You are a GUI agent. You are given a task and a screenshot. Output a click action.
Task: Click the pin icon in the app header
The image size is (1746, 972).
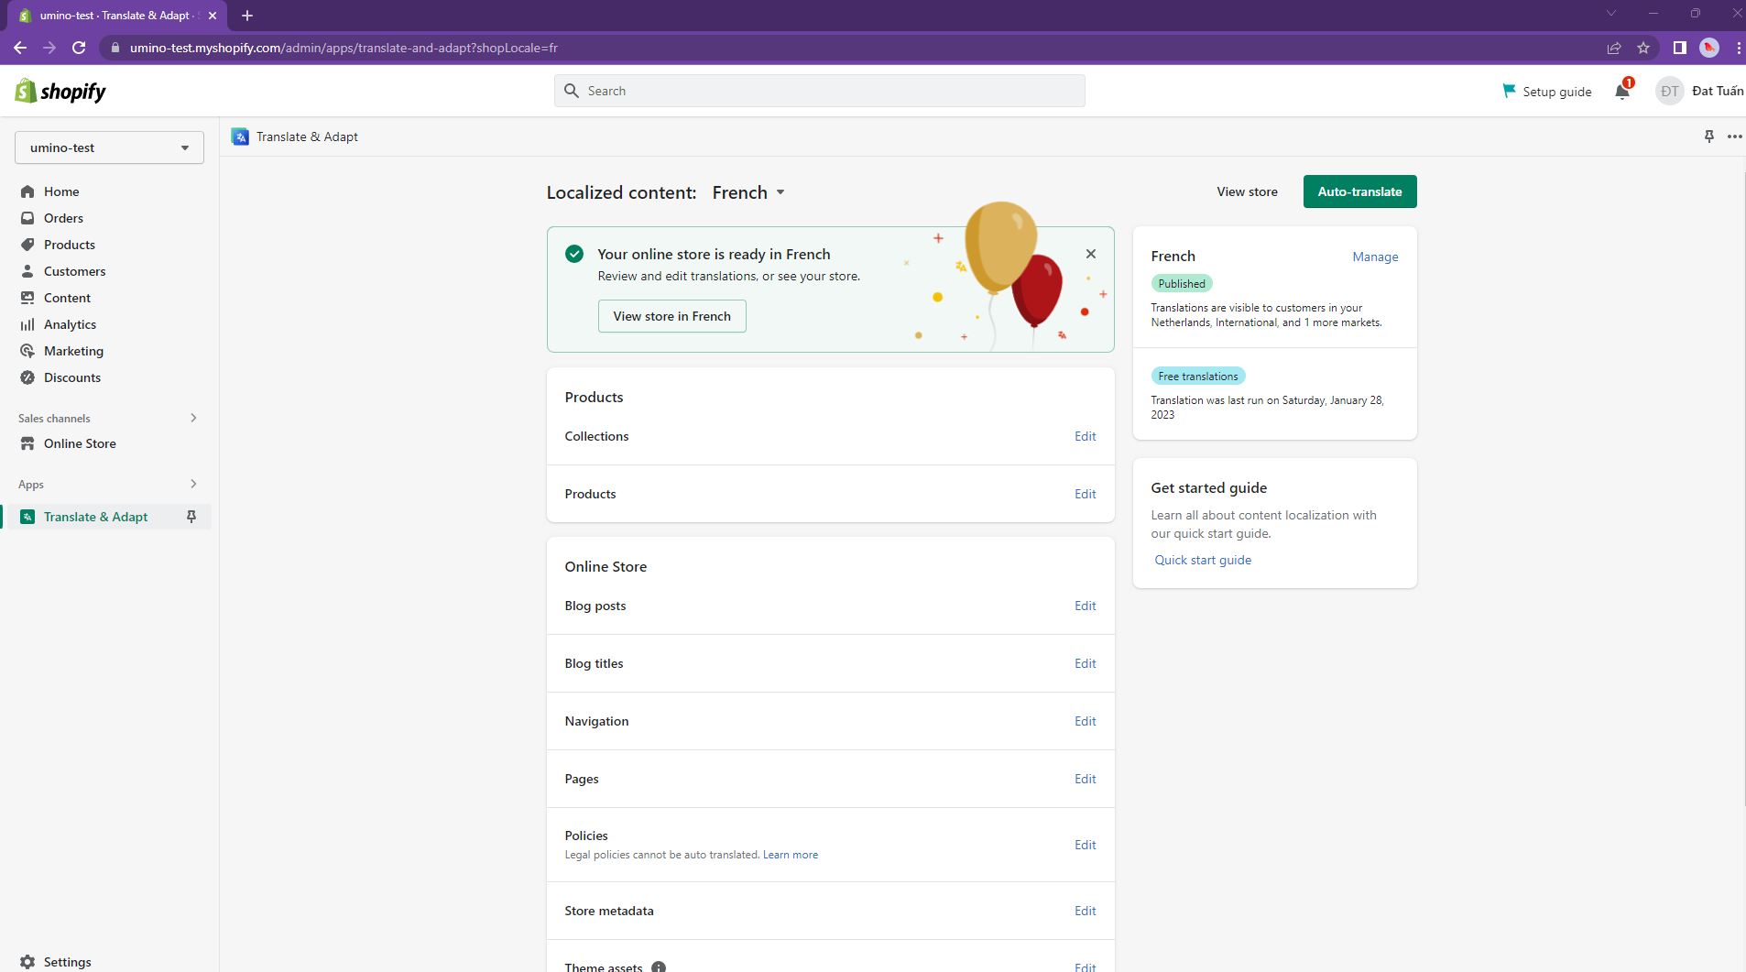1708,137
